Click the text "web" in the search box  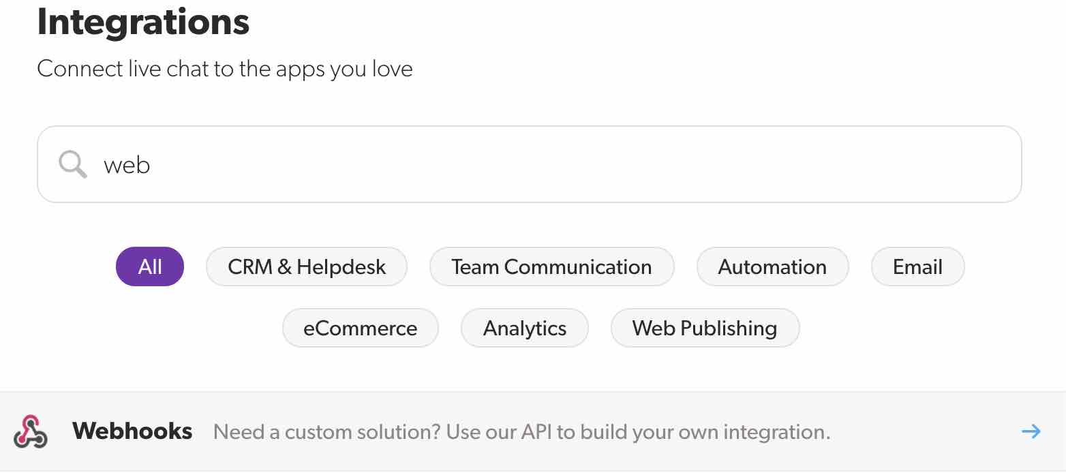coord(127,164)
